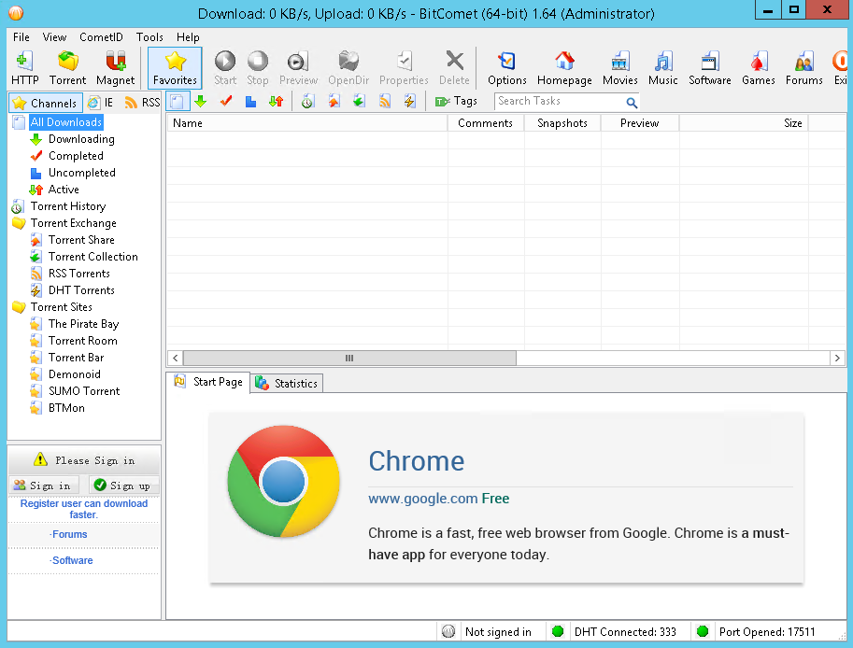Select the Uncompleted tree item
Viewport: 853px width, 648px height.
[x=82, y=173]
